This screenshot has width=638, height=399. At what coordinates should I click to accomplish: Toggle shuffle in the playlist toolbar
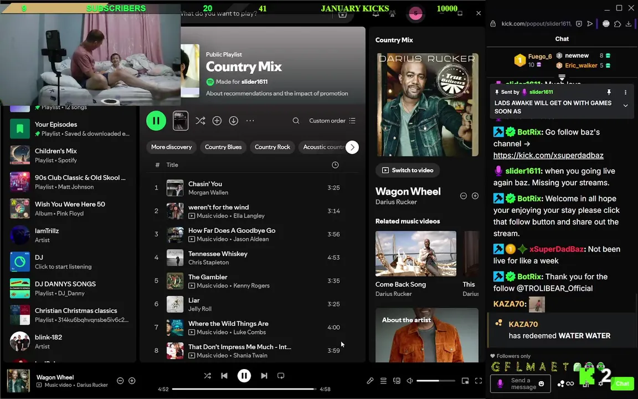coord(200,120)
